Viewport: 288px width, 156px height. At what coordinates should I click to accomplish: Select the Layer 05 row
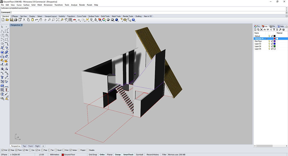tap(271, 49)
